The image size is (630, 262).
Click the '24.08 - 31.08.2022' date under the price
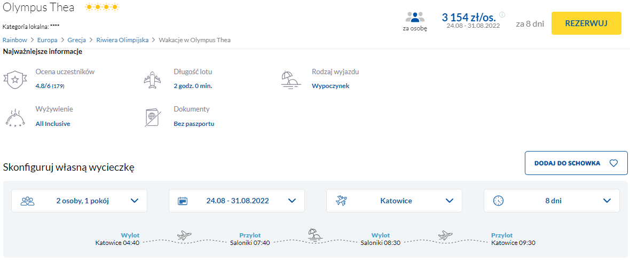click(473, 25)
